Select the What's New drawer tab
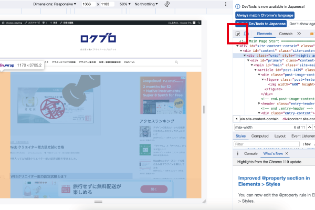315x210 pixels. (273, 153)
